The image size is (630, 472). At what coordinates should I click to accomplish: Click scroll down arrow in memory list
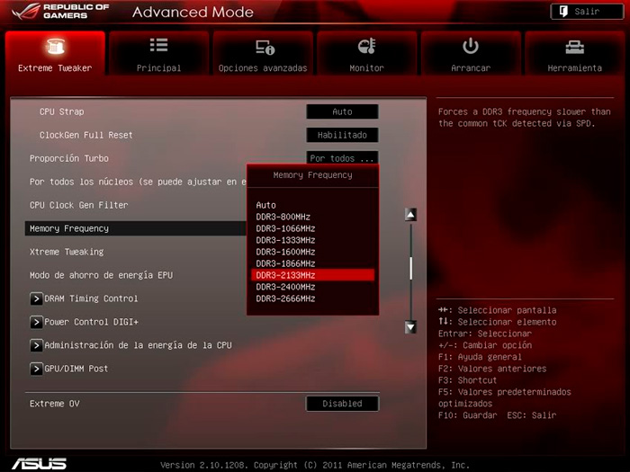[410, 327]
